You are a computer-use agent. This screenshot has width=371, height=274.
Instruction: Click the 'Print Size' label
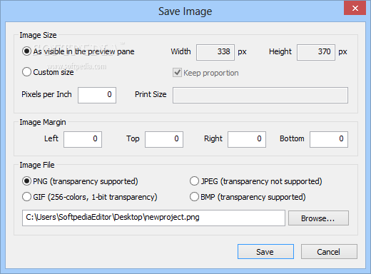[x=151, y=94]
